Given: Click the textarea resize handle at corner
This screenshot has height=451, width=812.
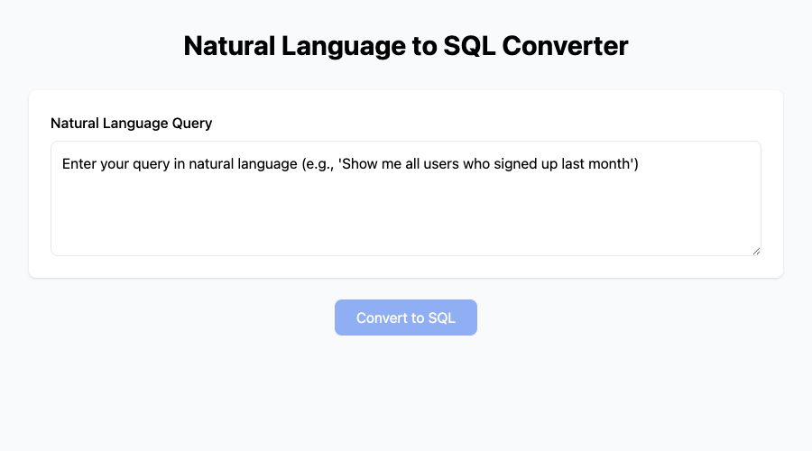Looking at the screenshot, I should pyautogui.click(x=755, y=251).
